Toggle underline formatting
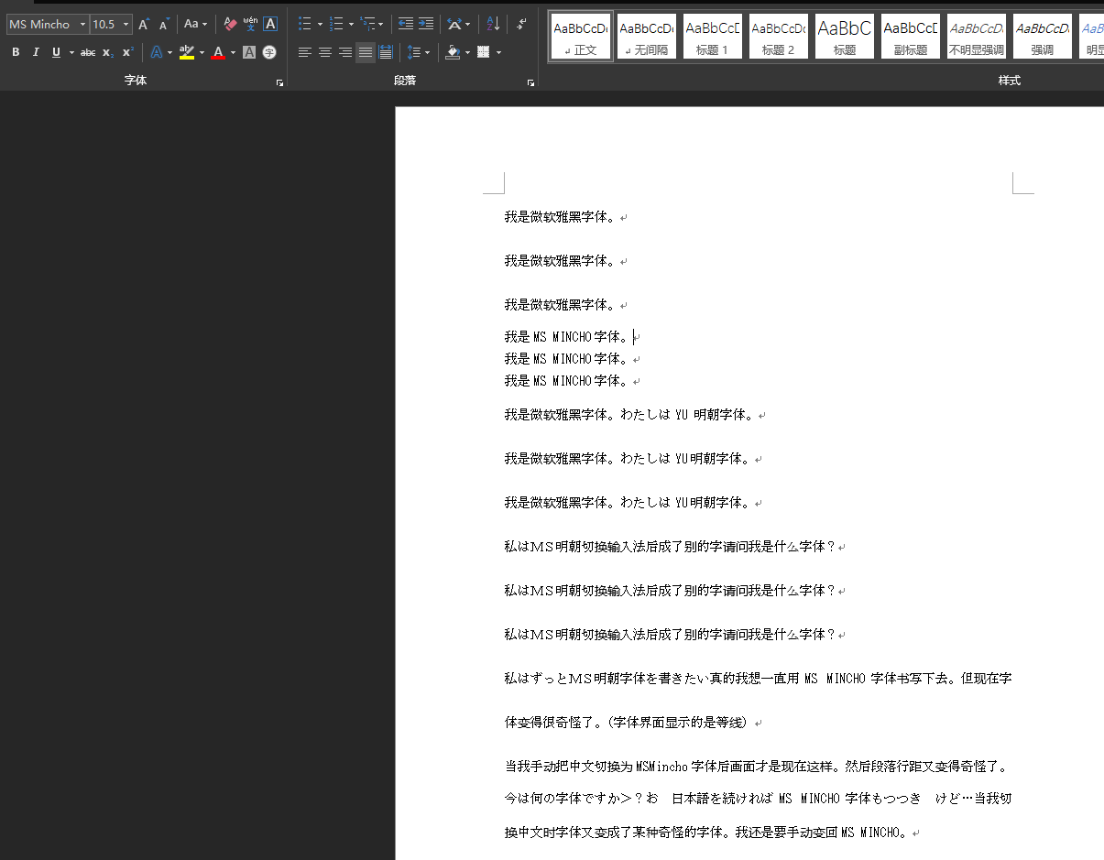The height and width of the screenshot is (860, 1104). point(56,52)
